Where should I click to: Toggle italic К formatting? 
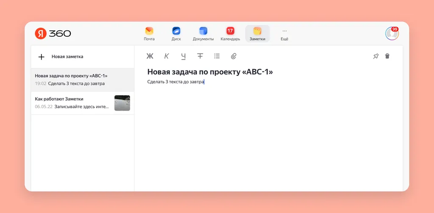coord(166,56)
